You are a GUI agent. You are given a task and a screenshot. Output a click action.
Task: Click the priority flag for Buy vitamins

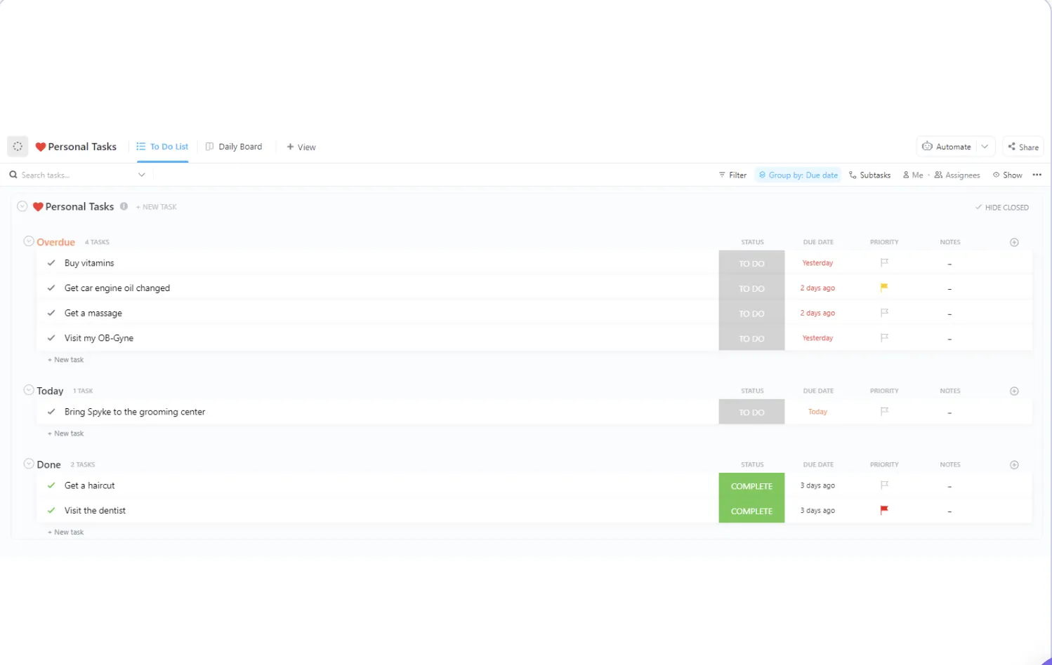tap(884, 262)
